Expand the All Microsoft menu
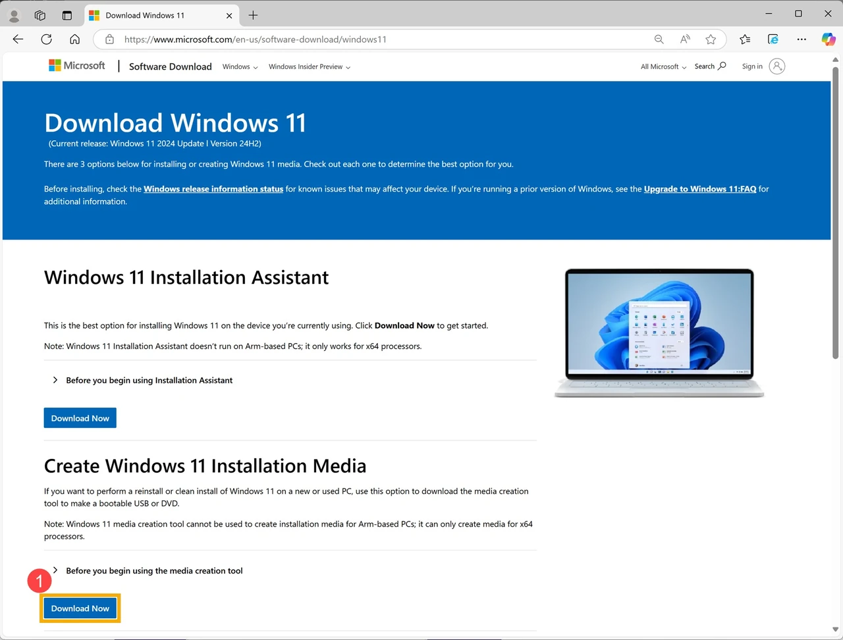 (663, 67)
